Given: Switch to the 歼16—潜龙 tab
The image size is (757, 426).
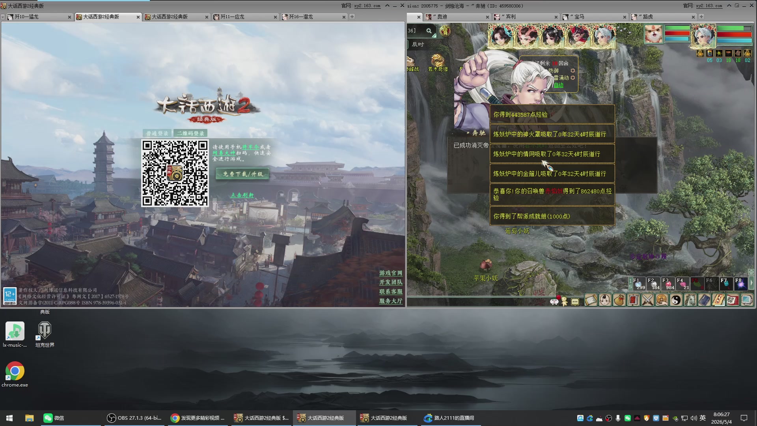Looking at the screenshot, I should coord(313,17).
